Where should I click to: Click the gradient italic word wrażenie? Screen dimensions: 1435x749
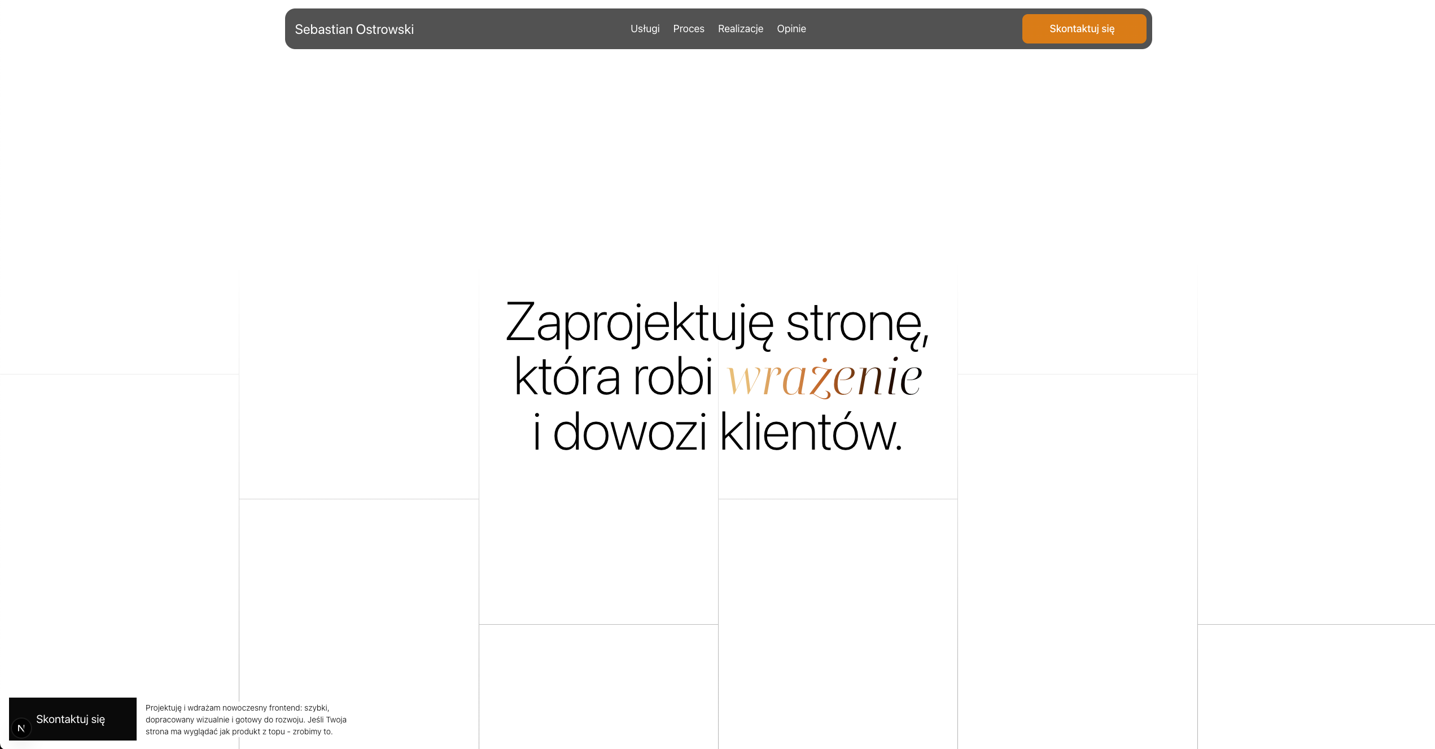[x=824, y=377]
